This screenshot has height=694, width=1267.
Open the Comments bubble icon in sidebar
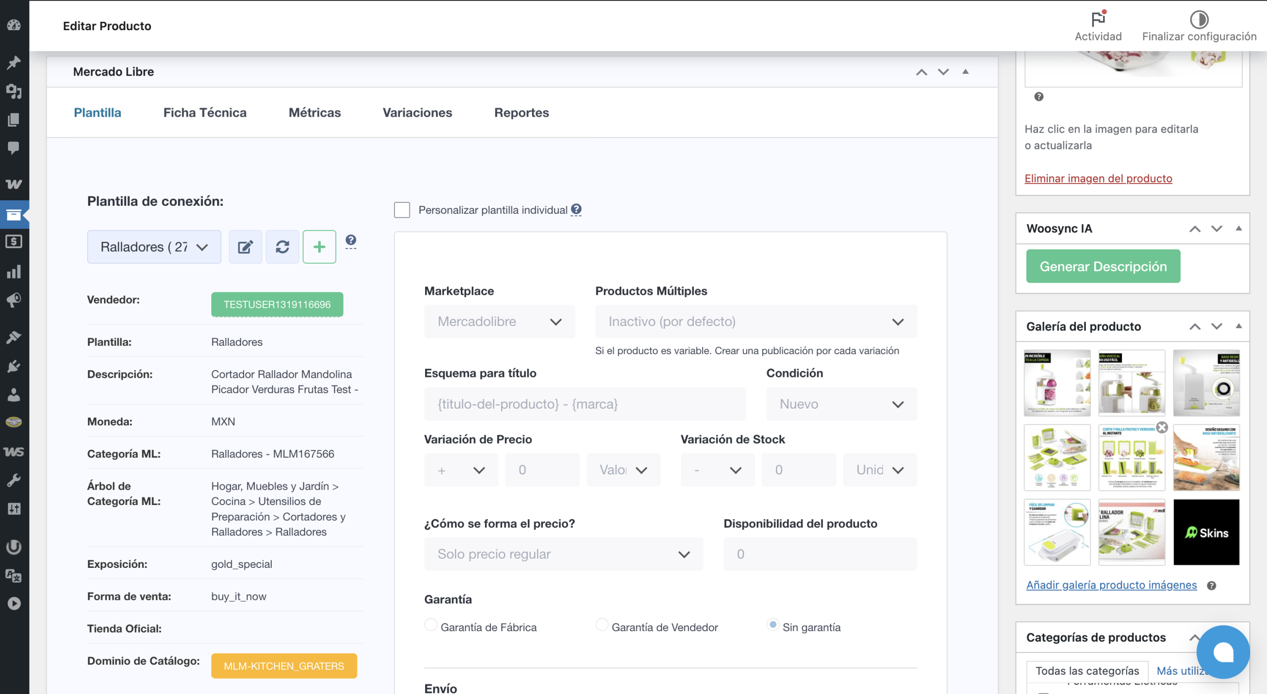tap(14, 148)
